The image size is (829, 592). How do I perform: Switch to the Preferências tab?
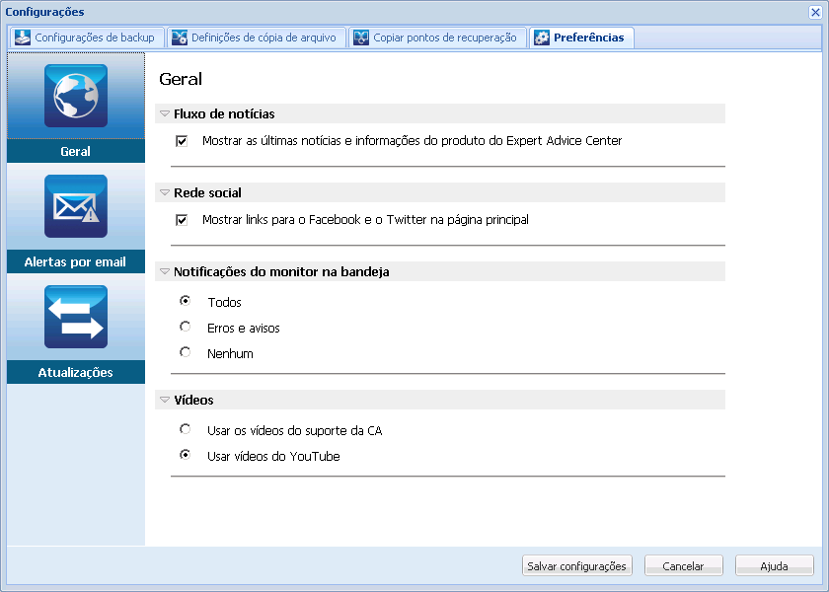582,37
